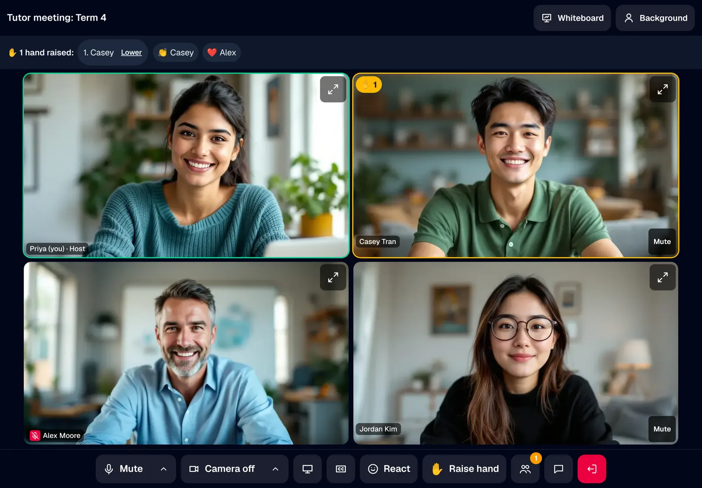The image size is (702, 488).
Task: Lower Casey's raised hand
Action: point(131,53)
